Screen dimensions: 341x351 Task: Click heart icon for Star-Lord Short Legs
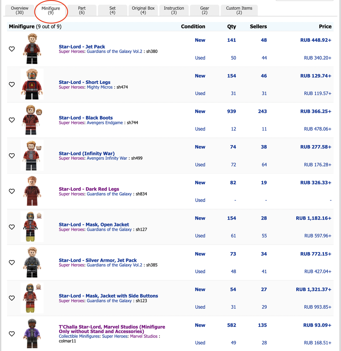click(12, 85)
